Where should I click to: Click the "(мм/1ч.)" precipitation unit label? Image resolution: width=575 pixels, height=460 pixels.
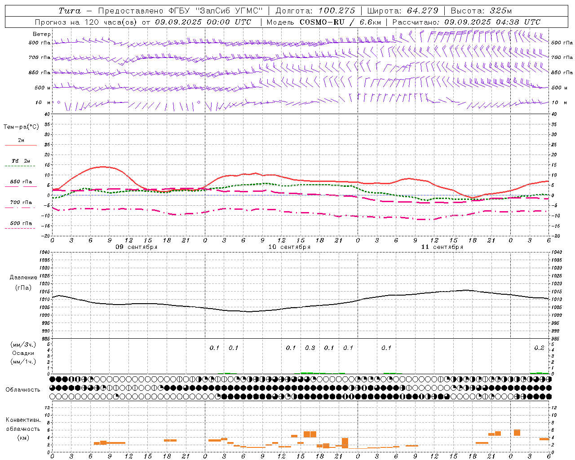(x=23, y=362)
